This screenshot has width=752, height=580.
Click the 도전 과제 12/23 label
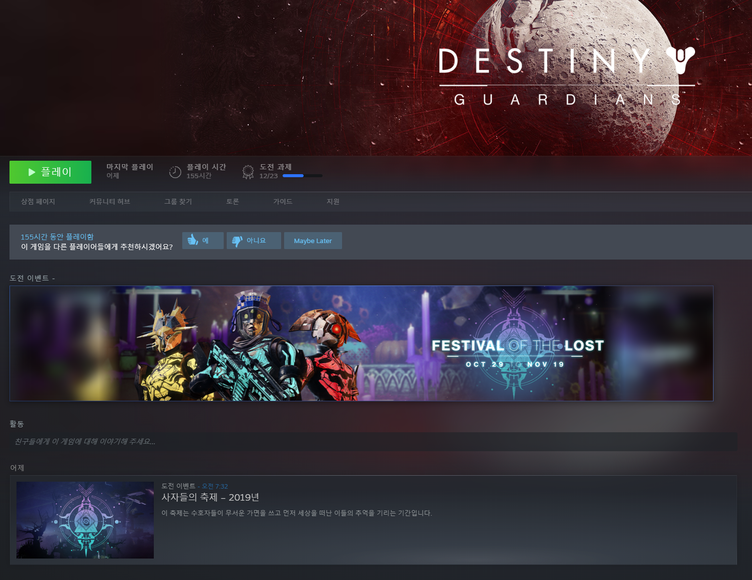click(275, 171)
